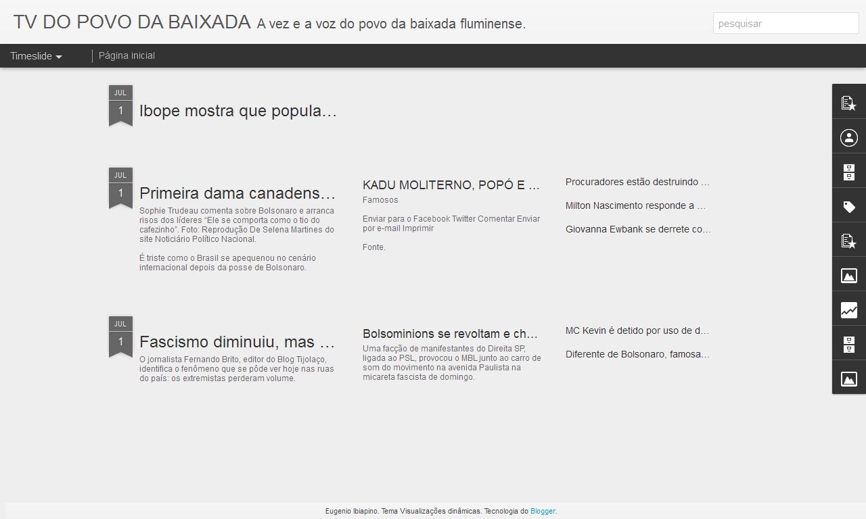Open the 'Ibope mostra que popula…' post
Screen dimensions: 866x519
coord(237,111)
